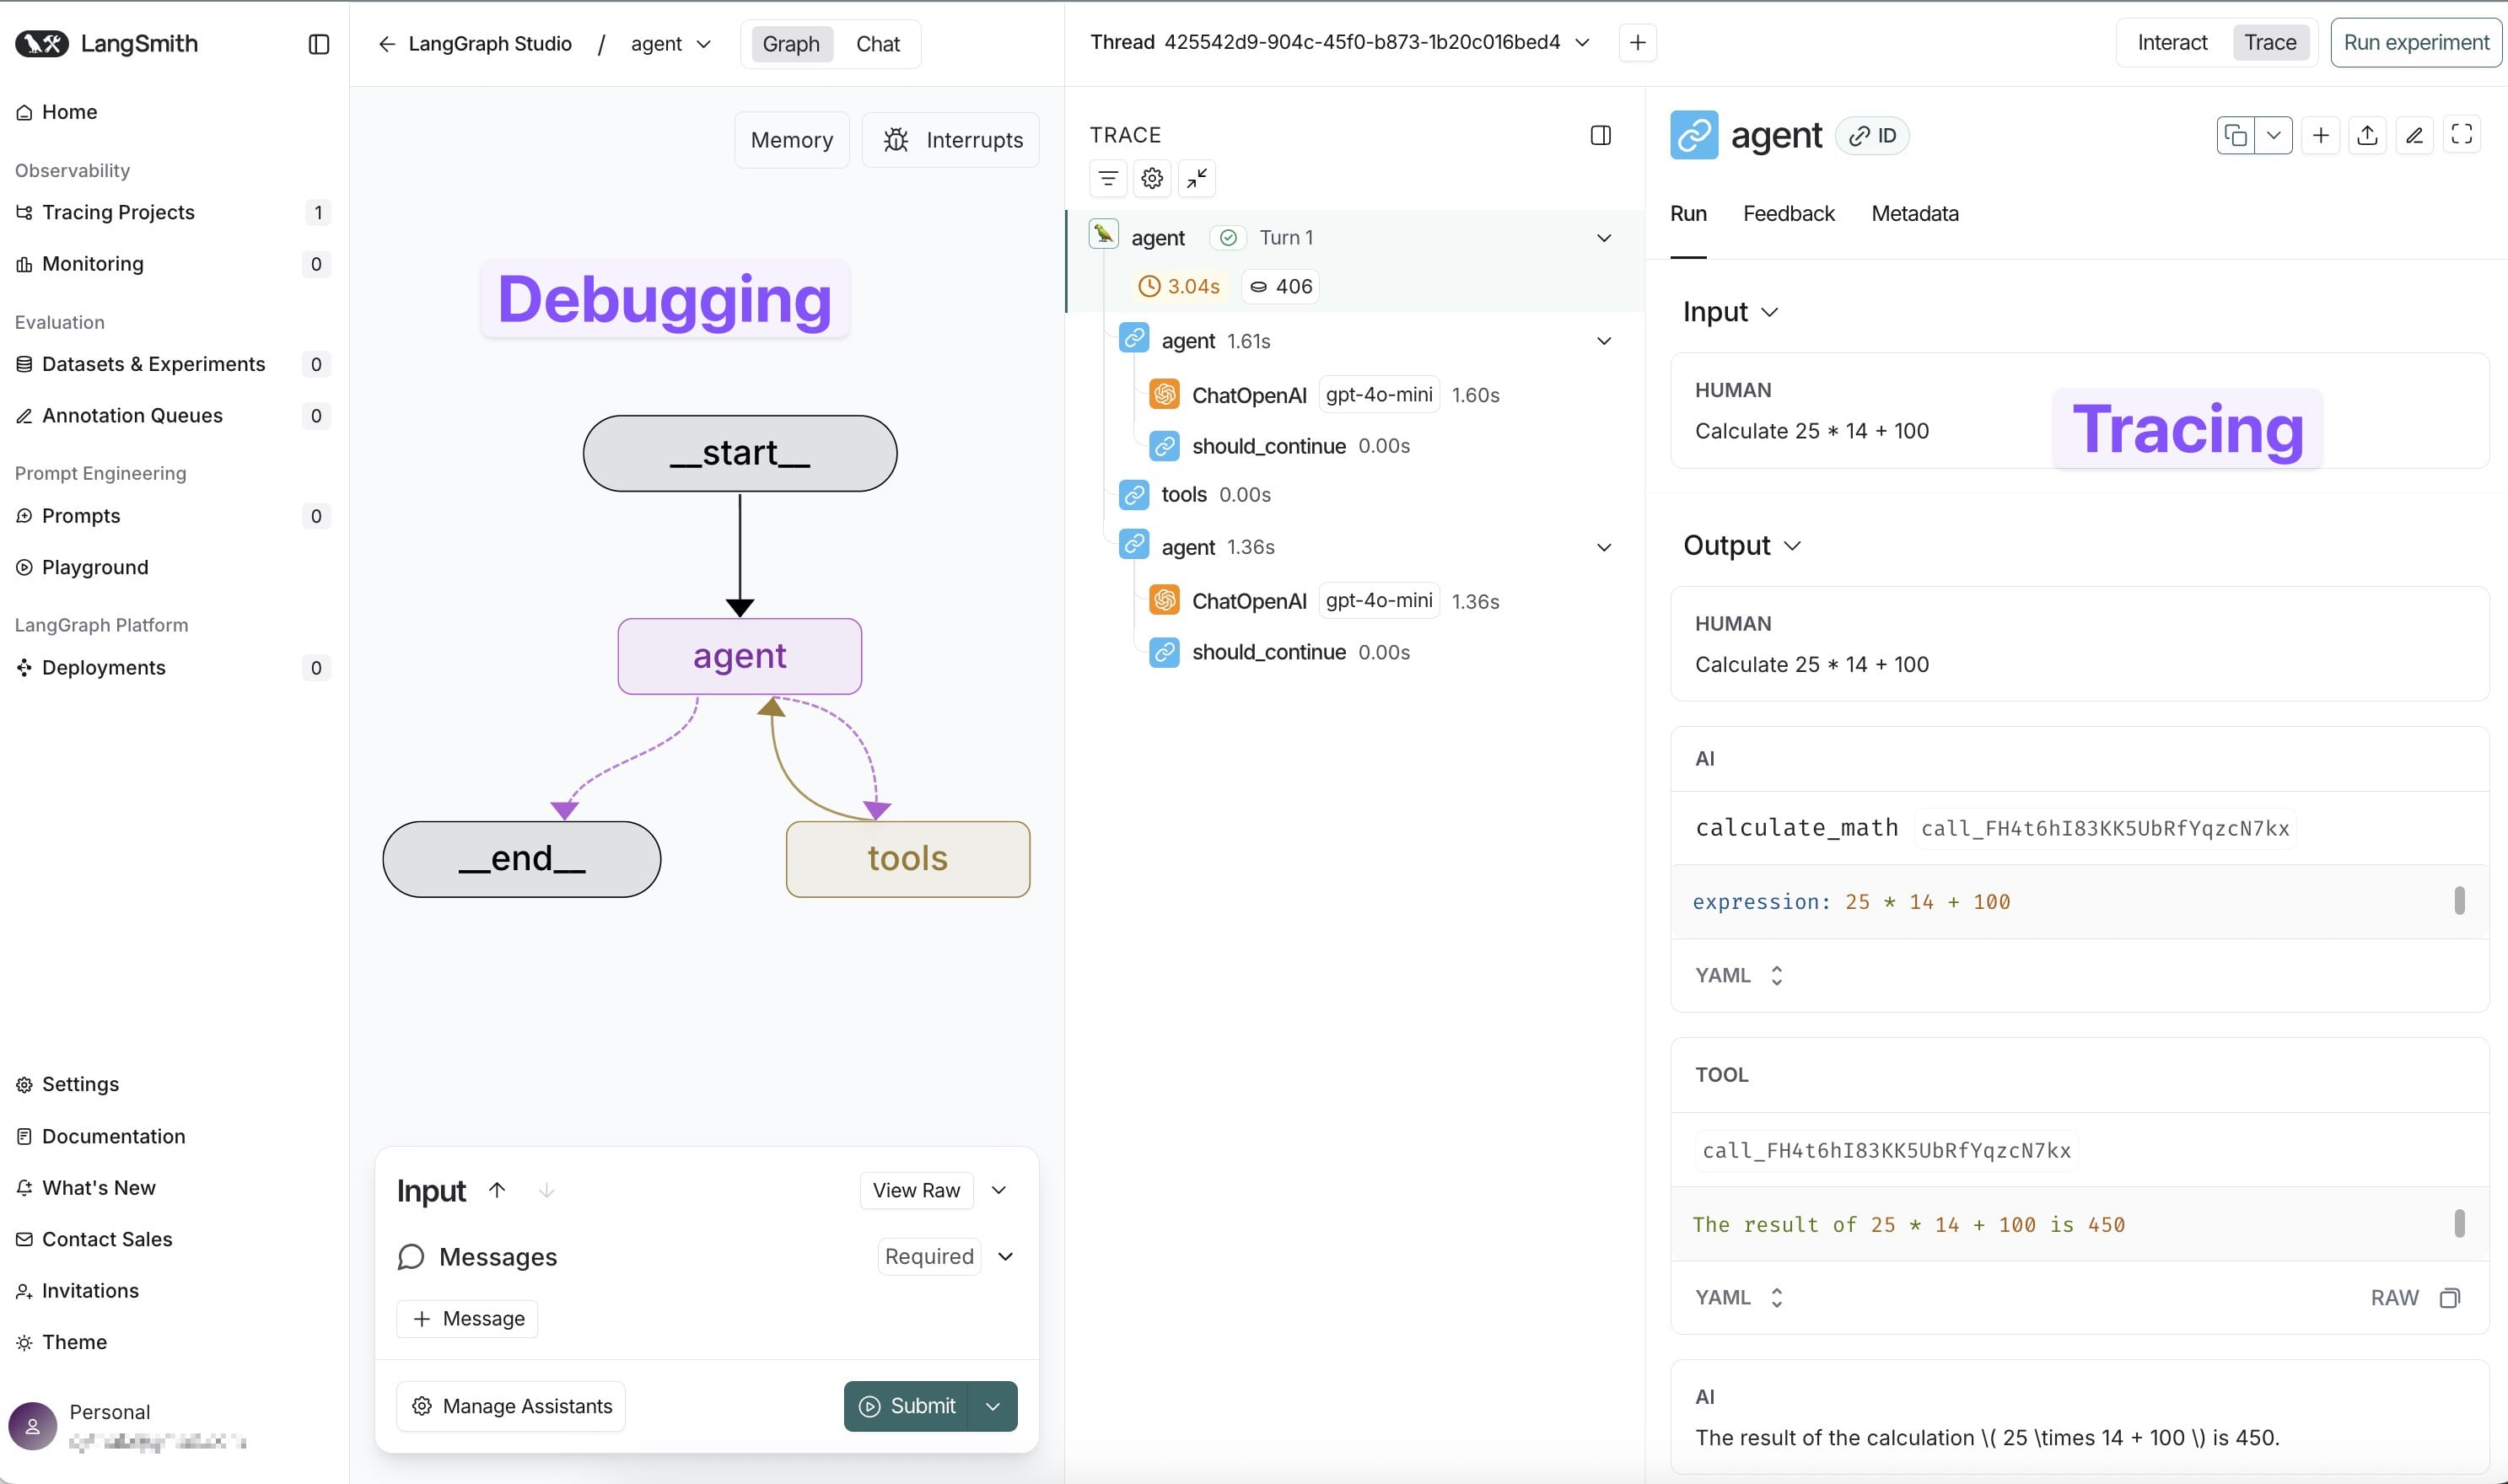Viewport: 2508px width, 1484px height.
Task: Open Annotation Queues
Action: pyautogui.click(x=172, y=416)
